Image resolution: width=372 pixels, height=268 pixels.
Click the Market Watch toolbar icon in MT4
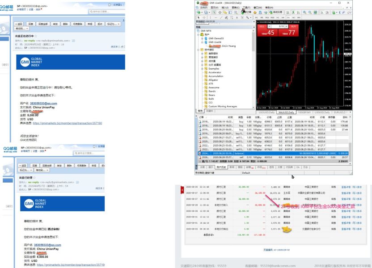click(x=214, y=13)
